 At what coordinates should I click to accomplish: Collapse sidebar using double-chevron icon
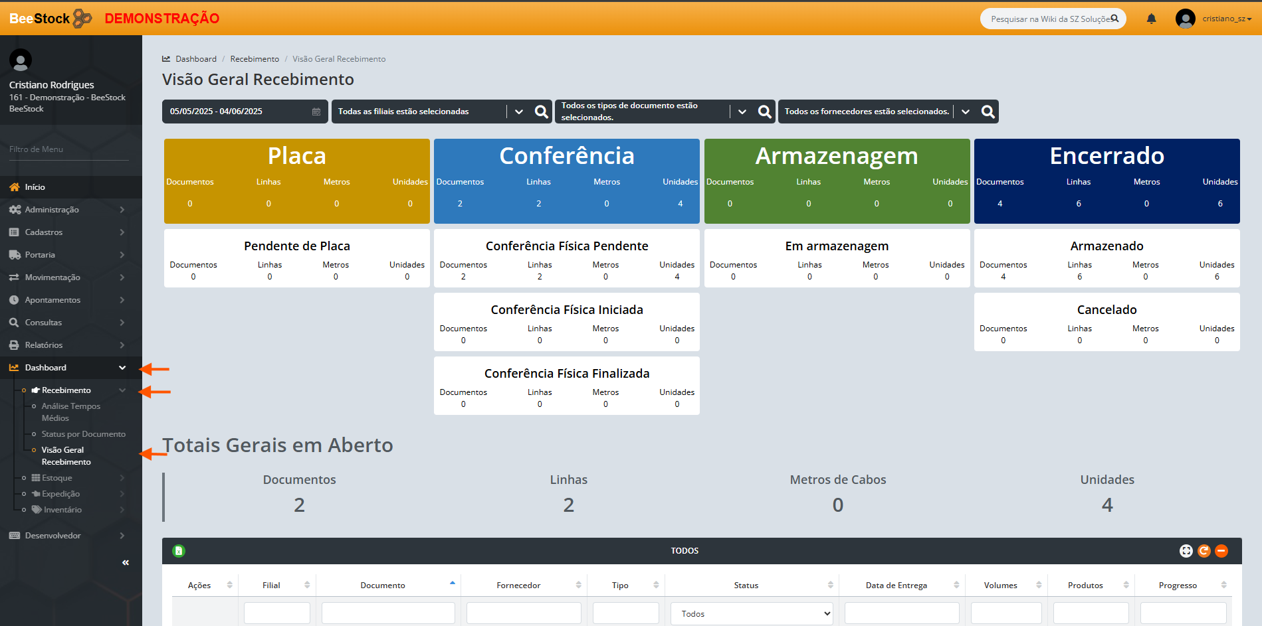click(x=125, y=562)
